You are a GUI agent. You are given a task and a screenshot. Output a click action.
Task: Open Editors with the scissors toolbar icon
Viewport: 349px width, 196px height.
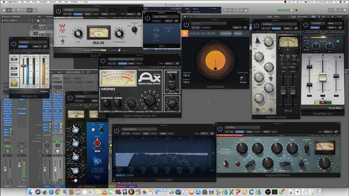[35, 10]
